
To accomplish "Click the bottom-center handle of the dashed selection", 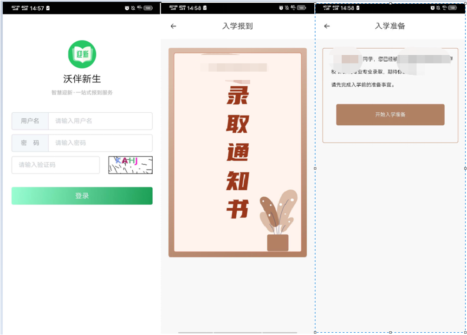I will click(390, 332).
